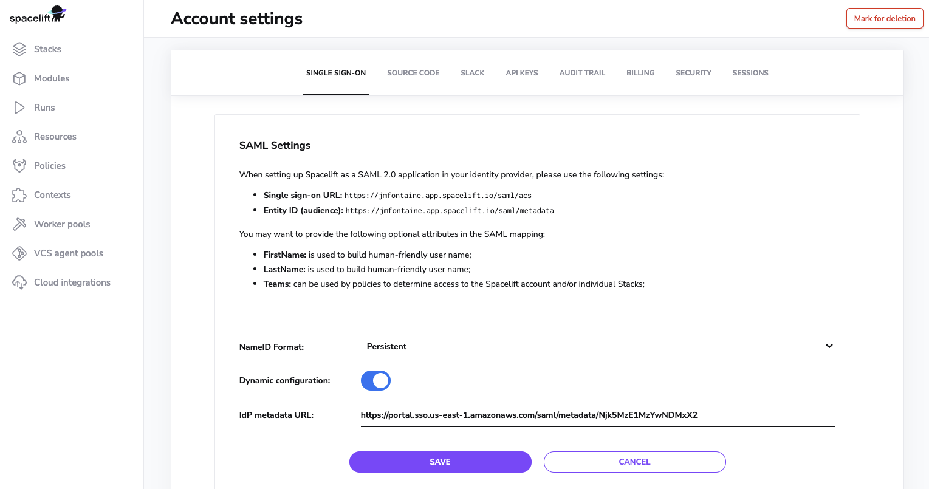
Task: Disable the Dynamic configuration toggle
Action: click(375, 380)
